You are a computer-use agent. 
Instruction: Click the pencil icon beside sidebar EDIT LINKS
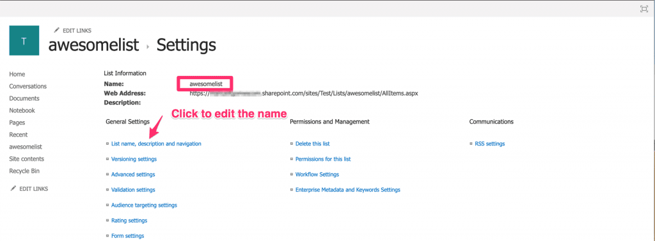[13, 189]
